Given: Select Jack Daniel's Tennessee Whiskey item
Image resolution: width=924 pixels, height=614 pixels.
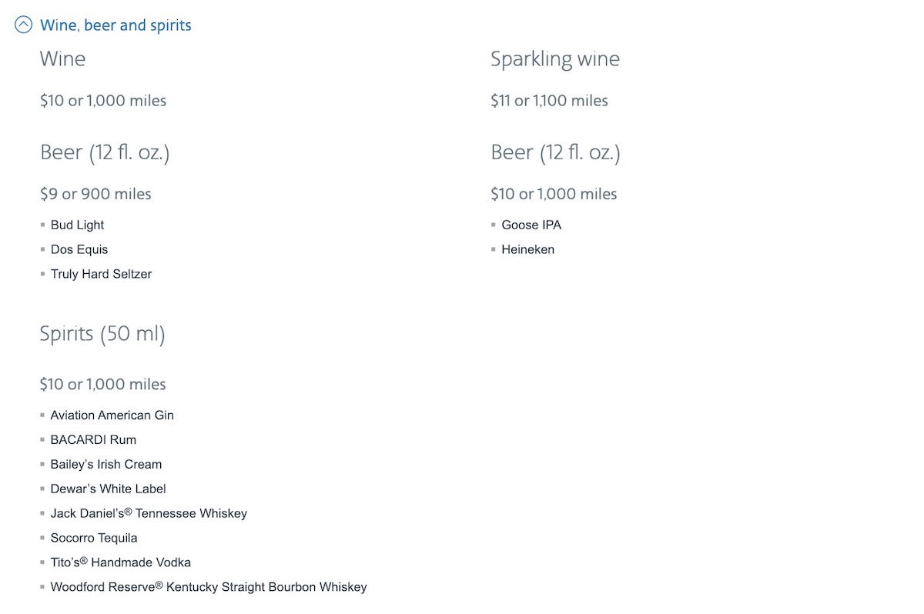Looking at the screenshot, I should tap(149, 514).
